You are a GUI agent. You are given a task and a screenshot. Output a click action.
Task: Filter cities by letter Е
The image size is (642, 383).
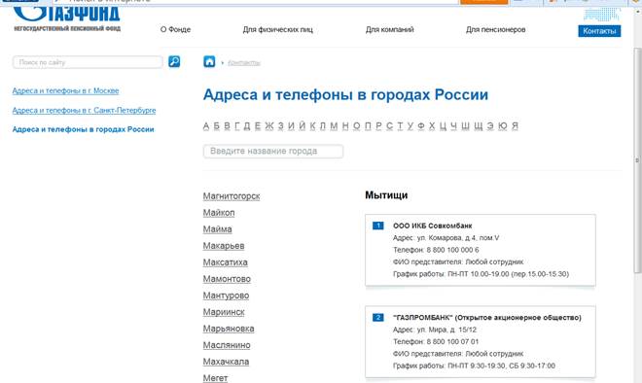point(258,126)
